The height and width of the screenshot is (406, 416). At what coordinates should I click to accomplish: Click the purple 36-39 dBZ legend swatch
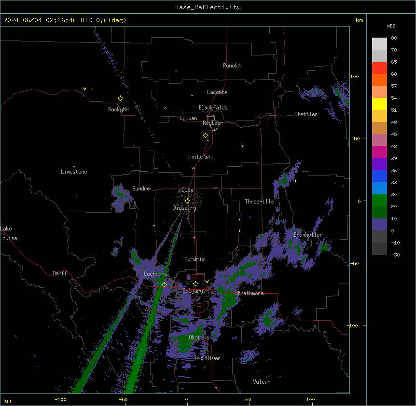[379, 164]
